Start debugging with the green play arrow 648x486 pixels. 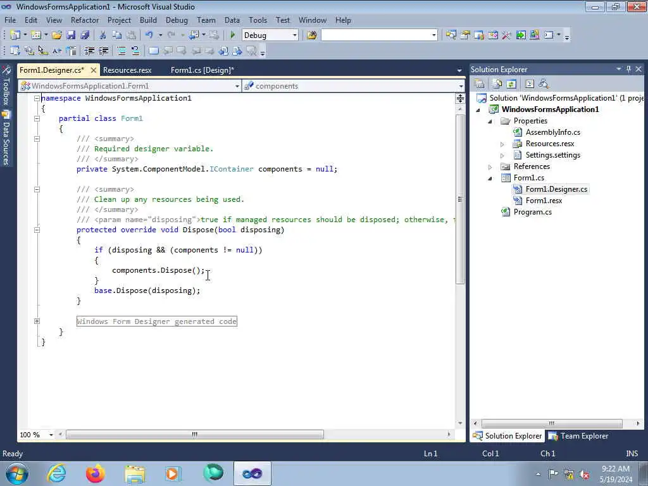[x=232, y=35]
